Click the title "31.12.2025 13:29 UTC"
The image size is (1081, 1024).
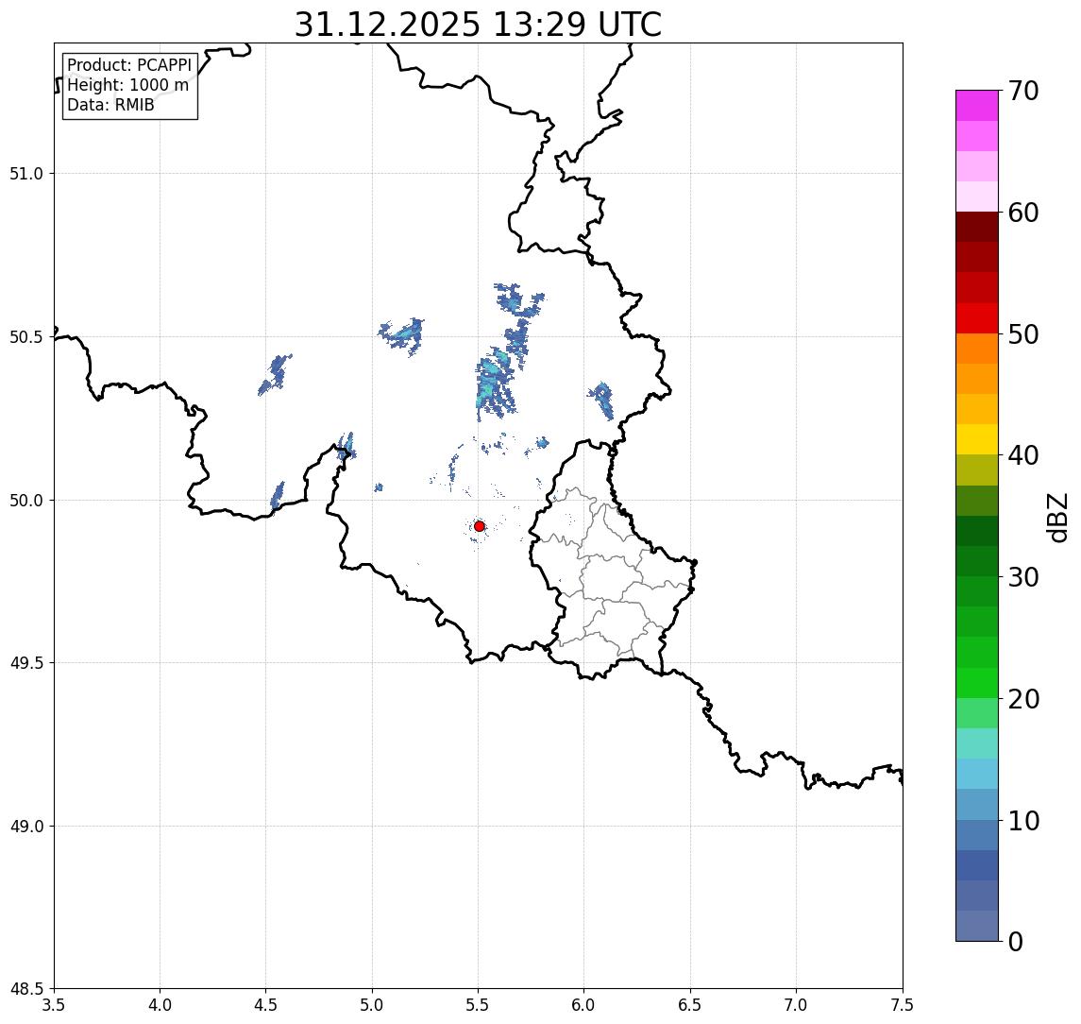pyautogui.click(x=478, y=25)
